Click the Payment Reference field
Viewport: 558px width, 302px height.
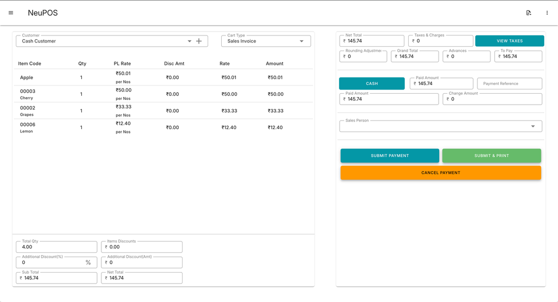(x=510, y=84)
